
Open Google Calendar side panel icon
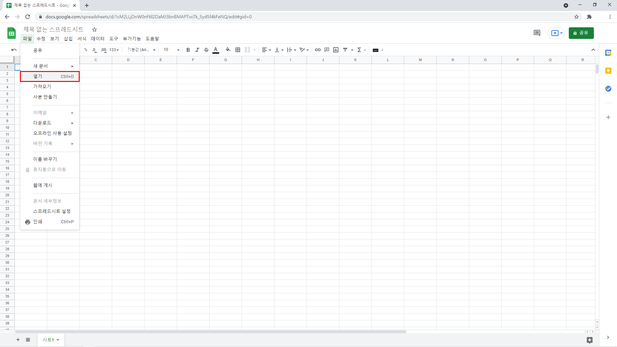point(608,53)
